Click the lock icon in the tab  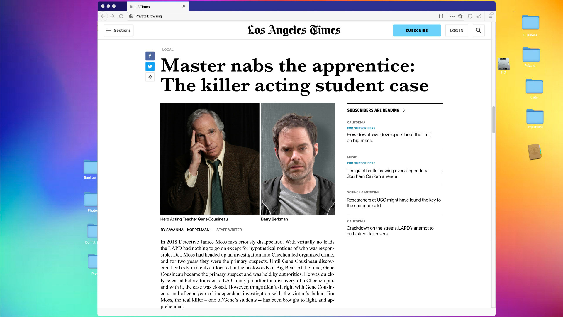pyautogui.click(x=131, y=6)
